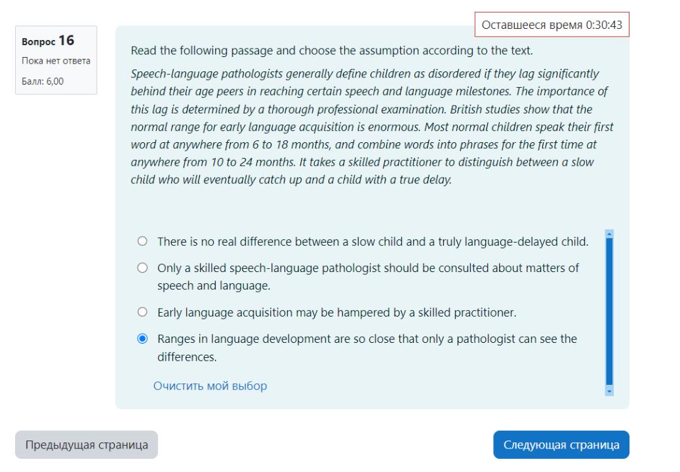Click the 'Оставшееся время' timer box
The height and width of the screenshot is (472, 680).
tap(551, 25)
